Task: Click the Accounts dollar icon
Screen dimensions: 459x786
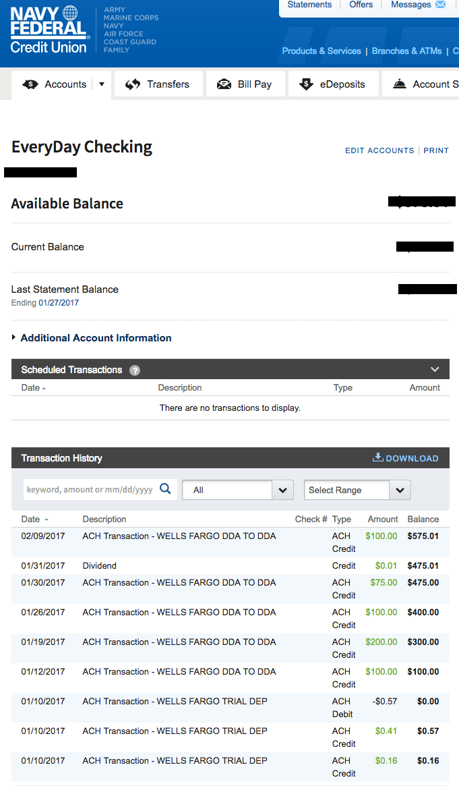Action: point(30,84)
